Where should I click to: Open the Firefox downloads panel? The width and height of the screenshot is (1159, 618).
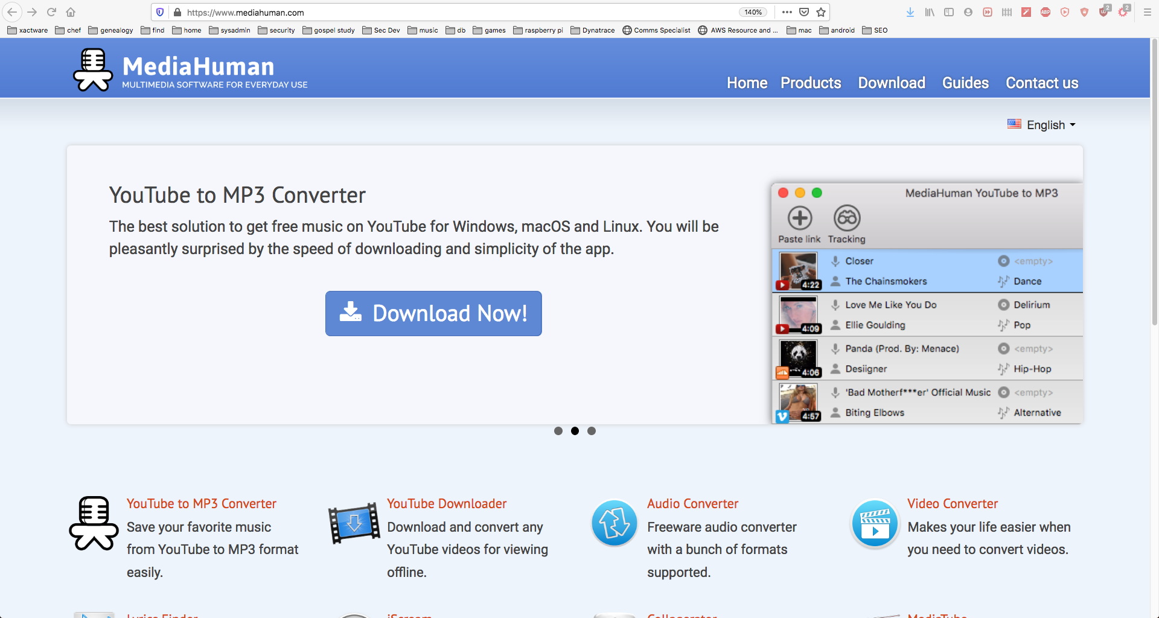pos(910,12)
